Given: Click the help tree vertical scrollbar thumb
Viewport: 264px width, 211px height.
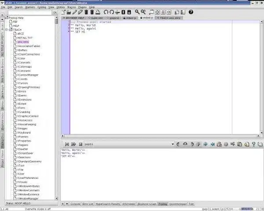Looking at the screenshot, I should click(x=56, y=22).
